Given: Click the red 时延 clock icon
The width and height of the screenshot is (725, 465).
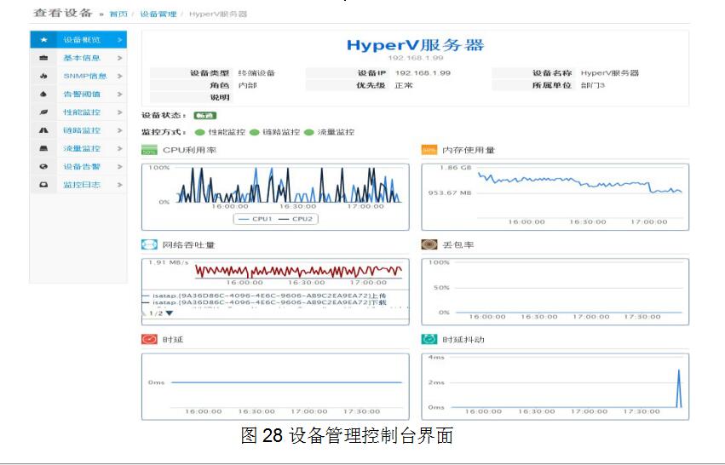Looking at the screenshot, I should (149, 340).
